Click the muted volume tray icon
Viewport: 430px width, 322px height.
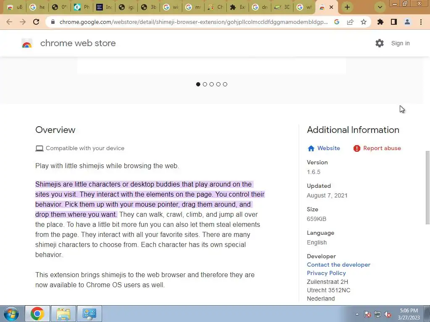(388, 314)
